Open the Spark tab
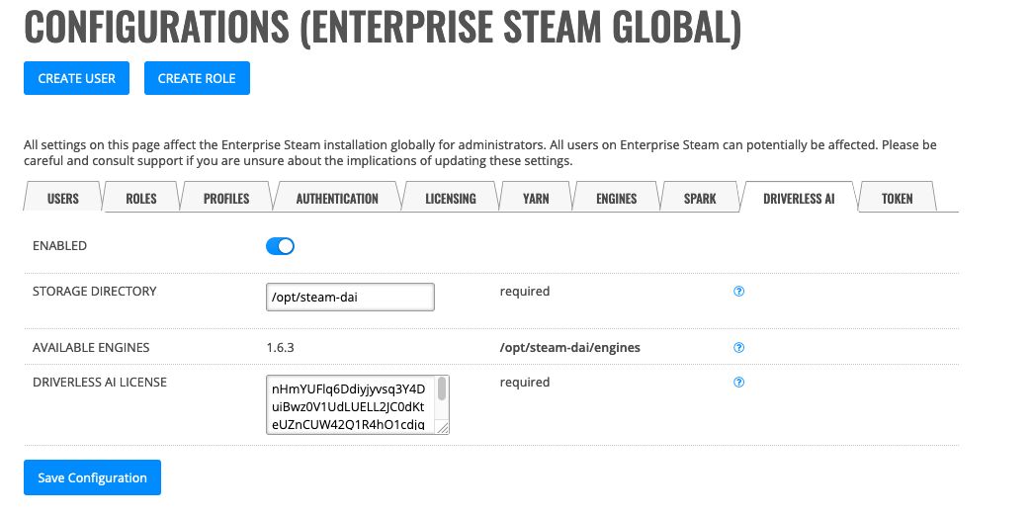1031x518 pixels. pyautogui.click(x=700, y=199)
